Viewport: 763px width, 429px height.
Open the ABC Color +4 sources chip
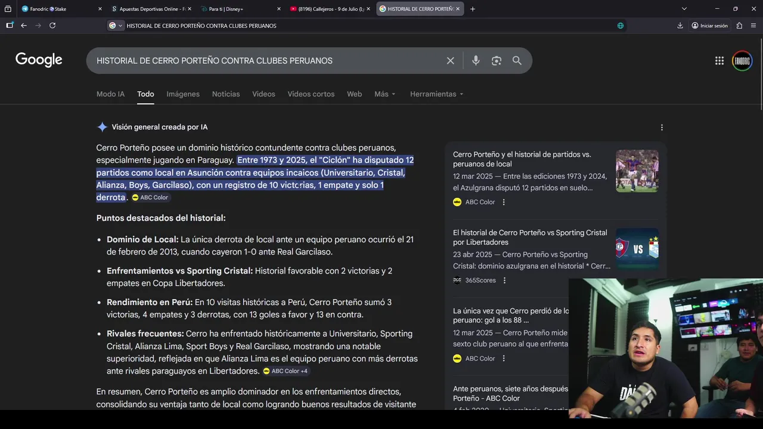point(286,371)
